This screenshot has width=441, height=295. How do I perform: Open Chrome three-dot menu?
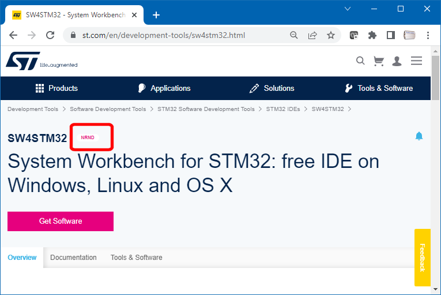[428, 35]
